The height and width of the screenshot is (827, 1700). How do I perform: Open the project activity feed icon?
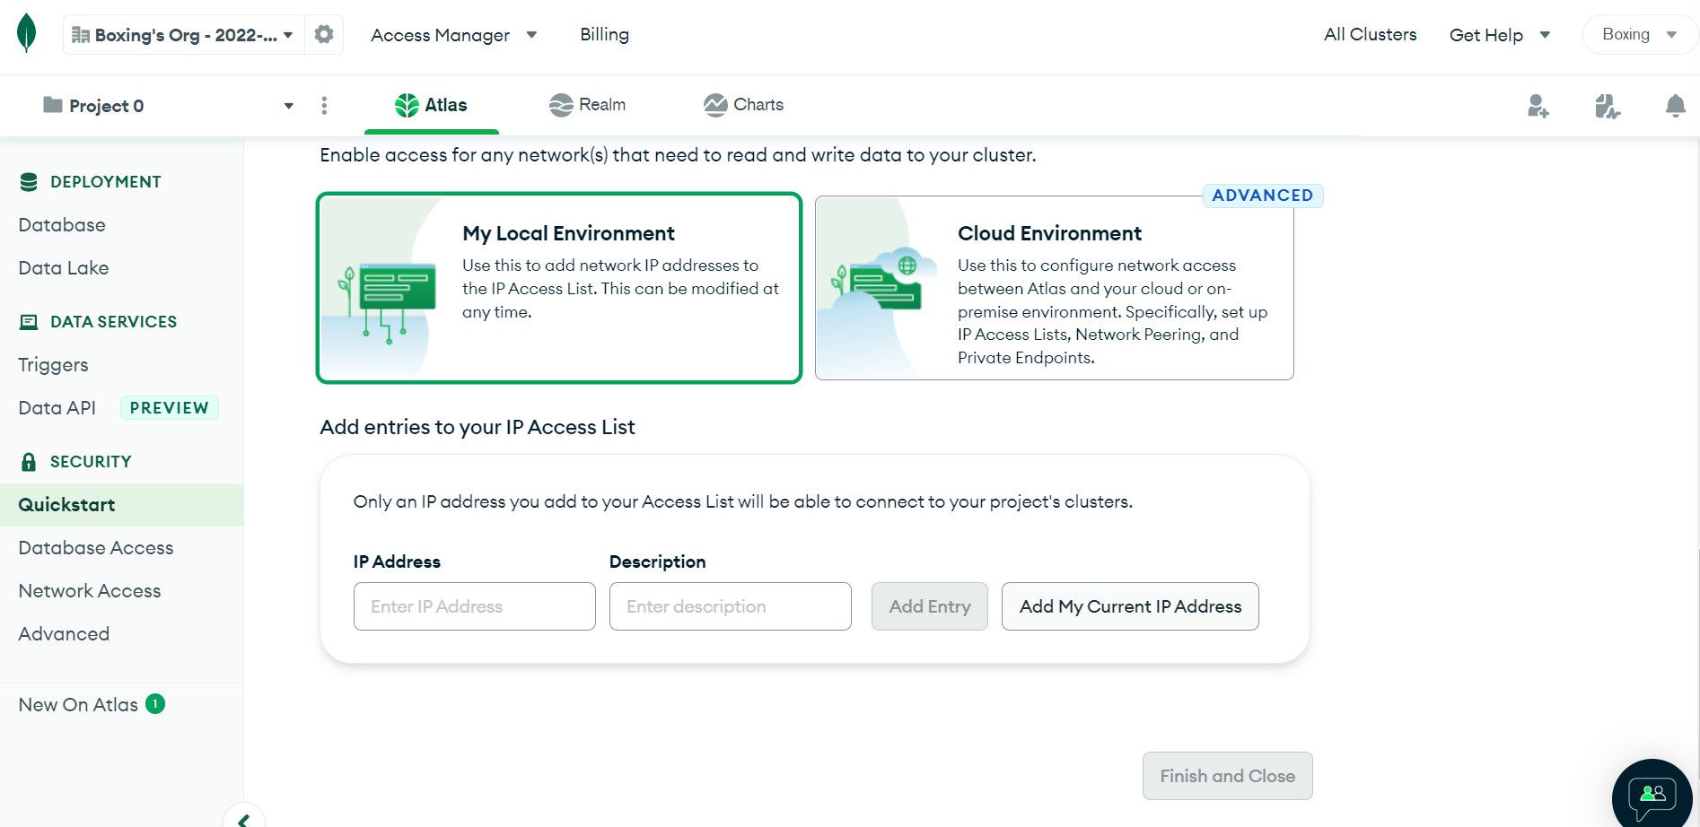point(1607,106)
